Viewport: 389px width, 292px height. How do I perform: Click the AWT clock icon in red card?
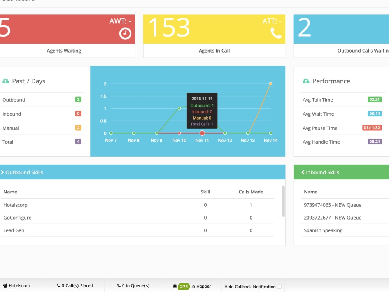tap(125, 33)
